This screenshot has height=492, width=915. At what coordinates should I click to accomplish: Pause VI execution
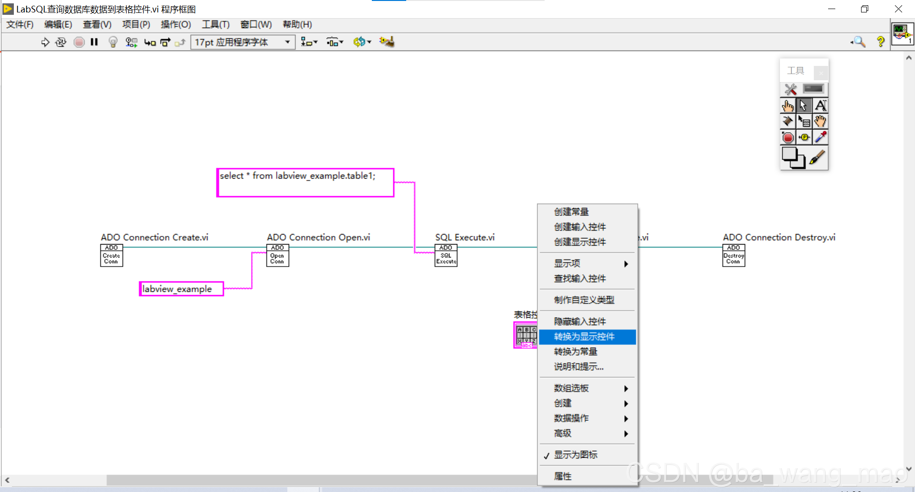94,42
